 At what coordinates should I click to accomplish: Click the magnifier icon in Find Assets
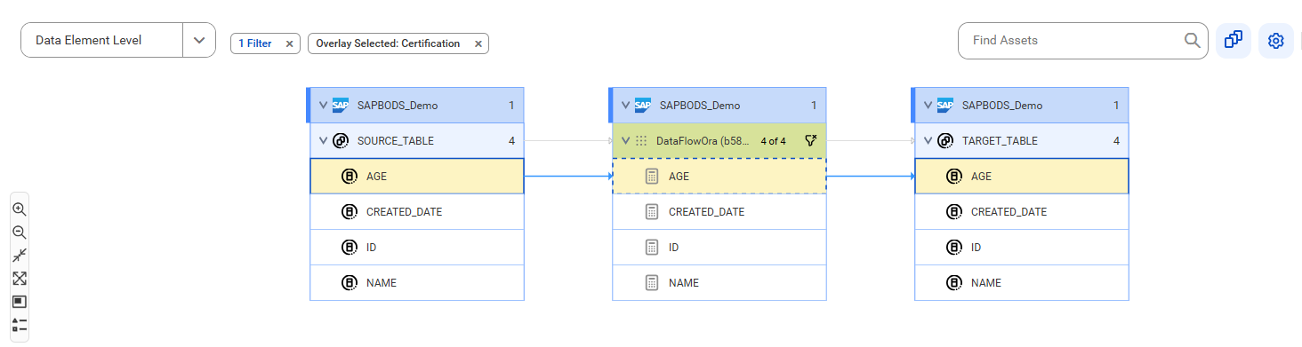1192,40
